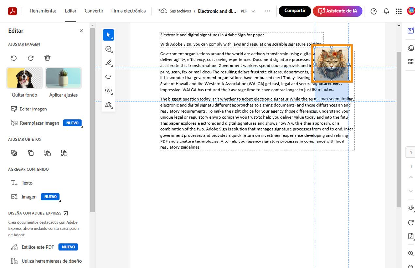Click the rotate page icon in right sidebar
This screenshot has width=415, height=268.
coord(410,223)
